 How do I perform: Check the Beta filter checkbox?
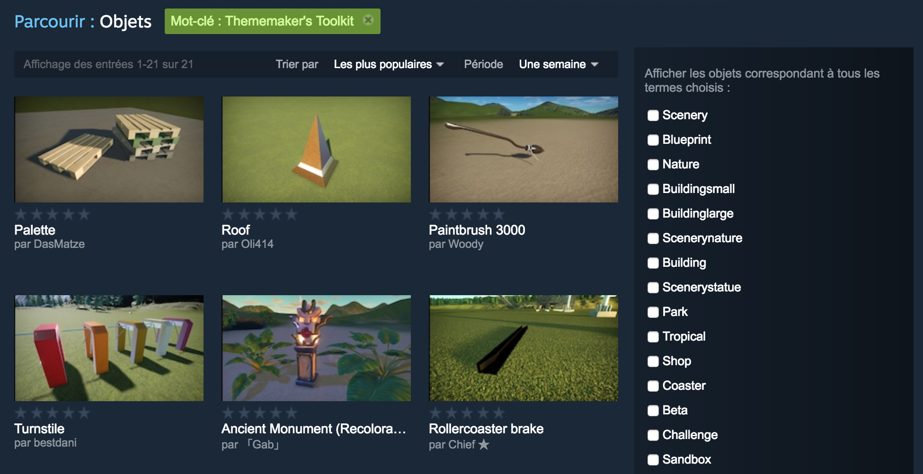point(653,411)
